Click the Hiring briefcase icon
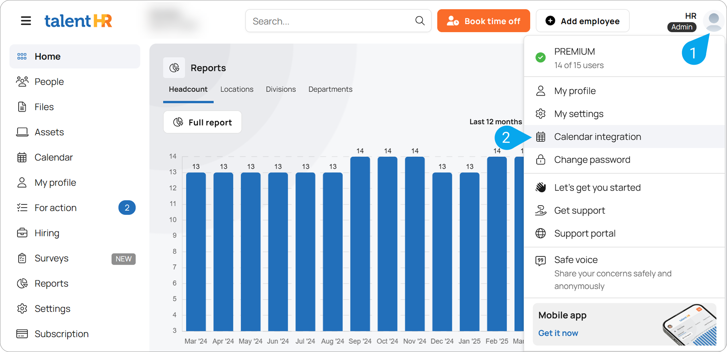 tap(22, 233)
